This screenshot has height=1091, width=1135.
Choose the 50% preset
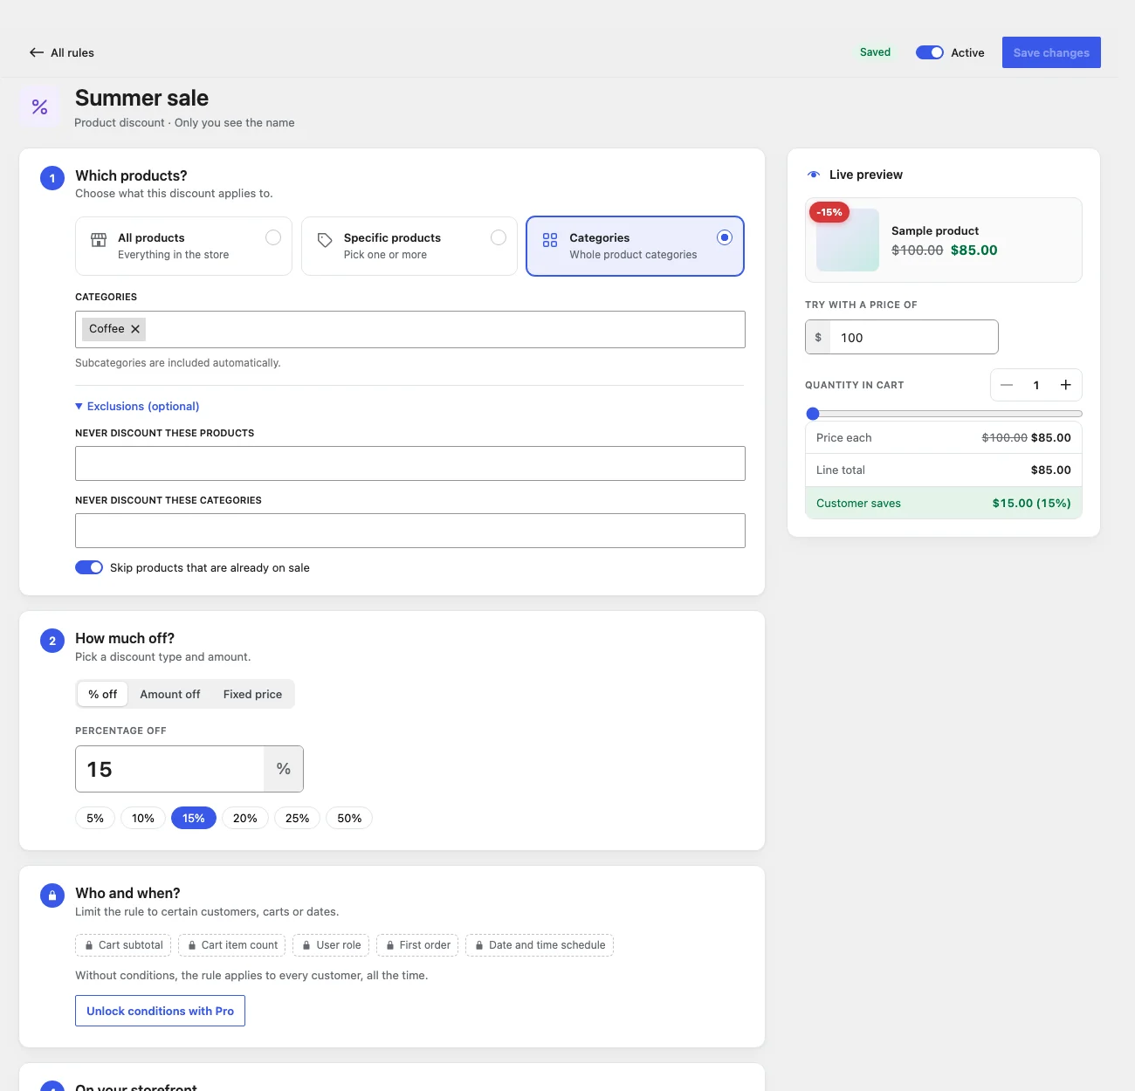[x=349, y=818]
